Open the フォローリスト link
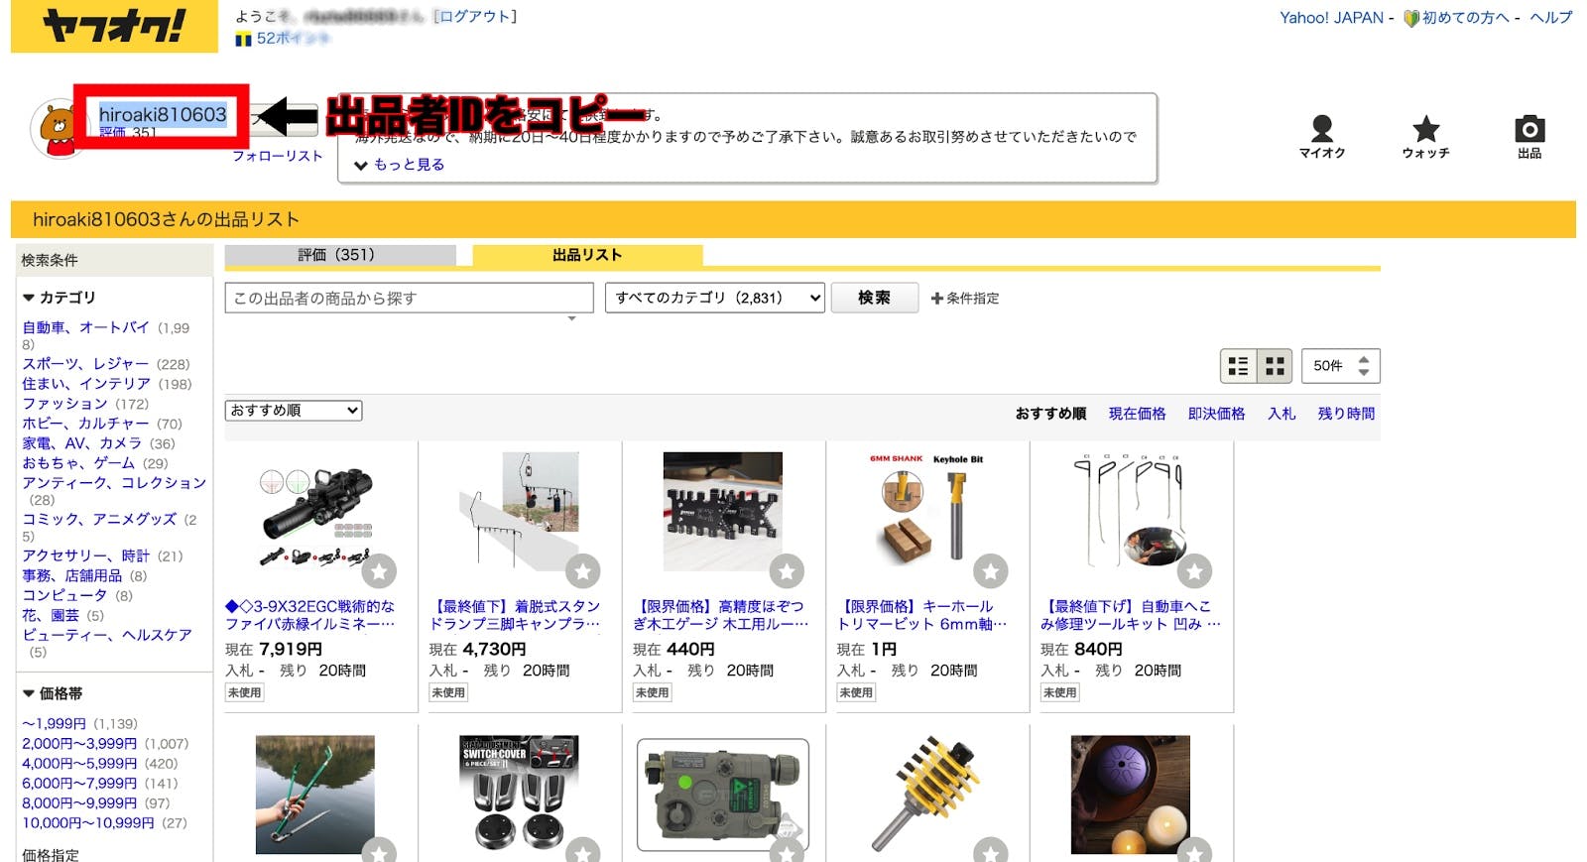Image resolution: width=1587 pixels, height=862 pixels. [x=278, y=156]
